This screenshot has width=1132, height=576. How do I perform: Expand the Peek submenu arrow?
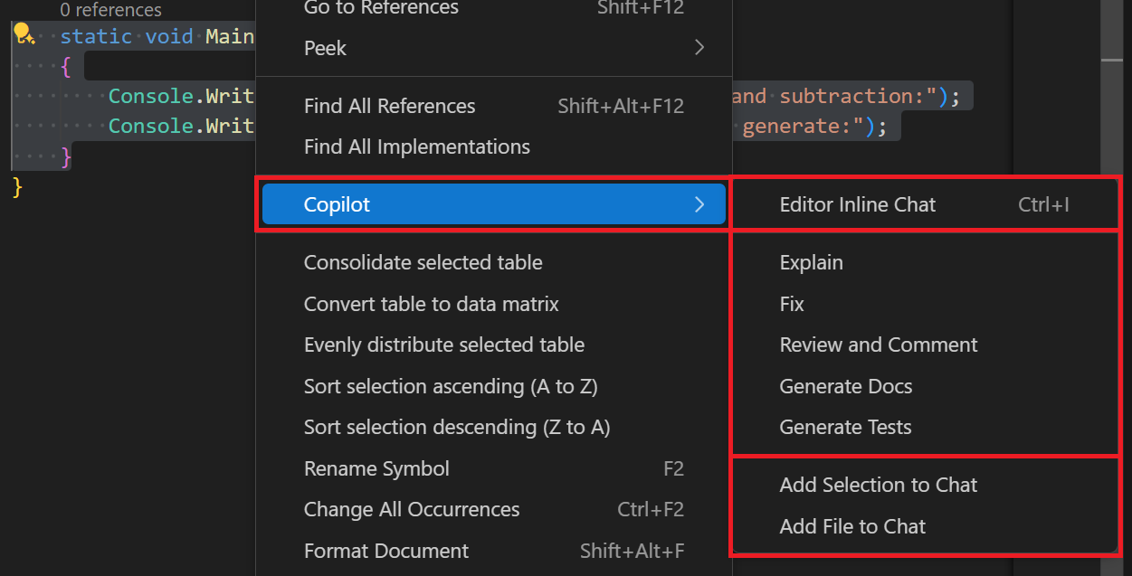tap(699, 48)
